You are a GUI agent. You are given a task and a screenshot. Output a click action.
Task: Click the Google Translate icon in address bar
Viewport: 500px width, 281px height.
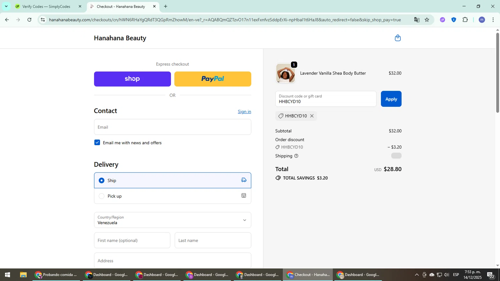417,20
